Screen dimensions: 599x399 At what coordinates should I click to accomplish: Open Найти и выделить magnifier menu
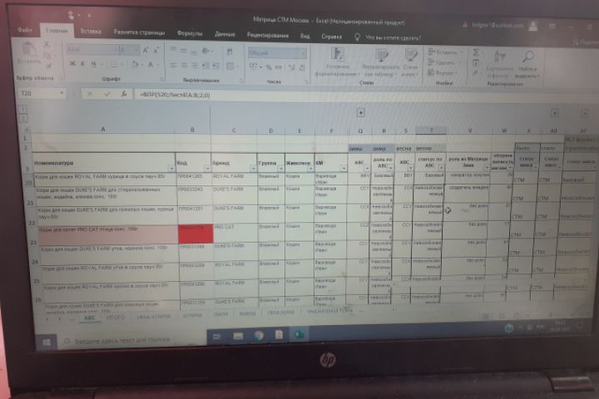point(527,65)
